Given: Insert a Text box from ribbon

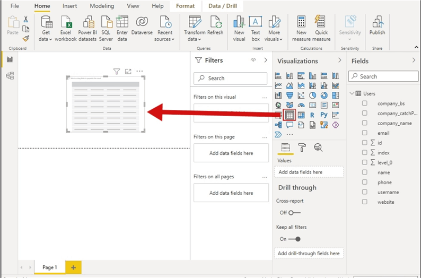Looking at the screenshot, I should pyautogui.click(x=256, y=29).
